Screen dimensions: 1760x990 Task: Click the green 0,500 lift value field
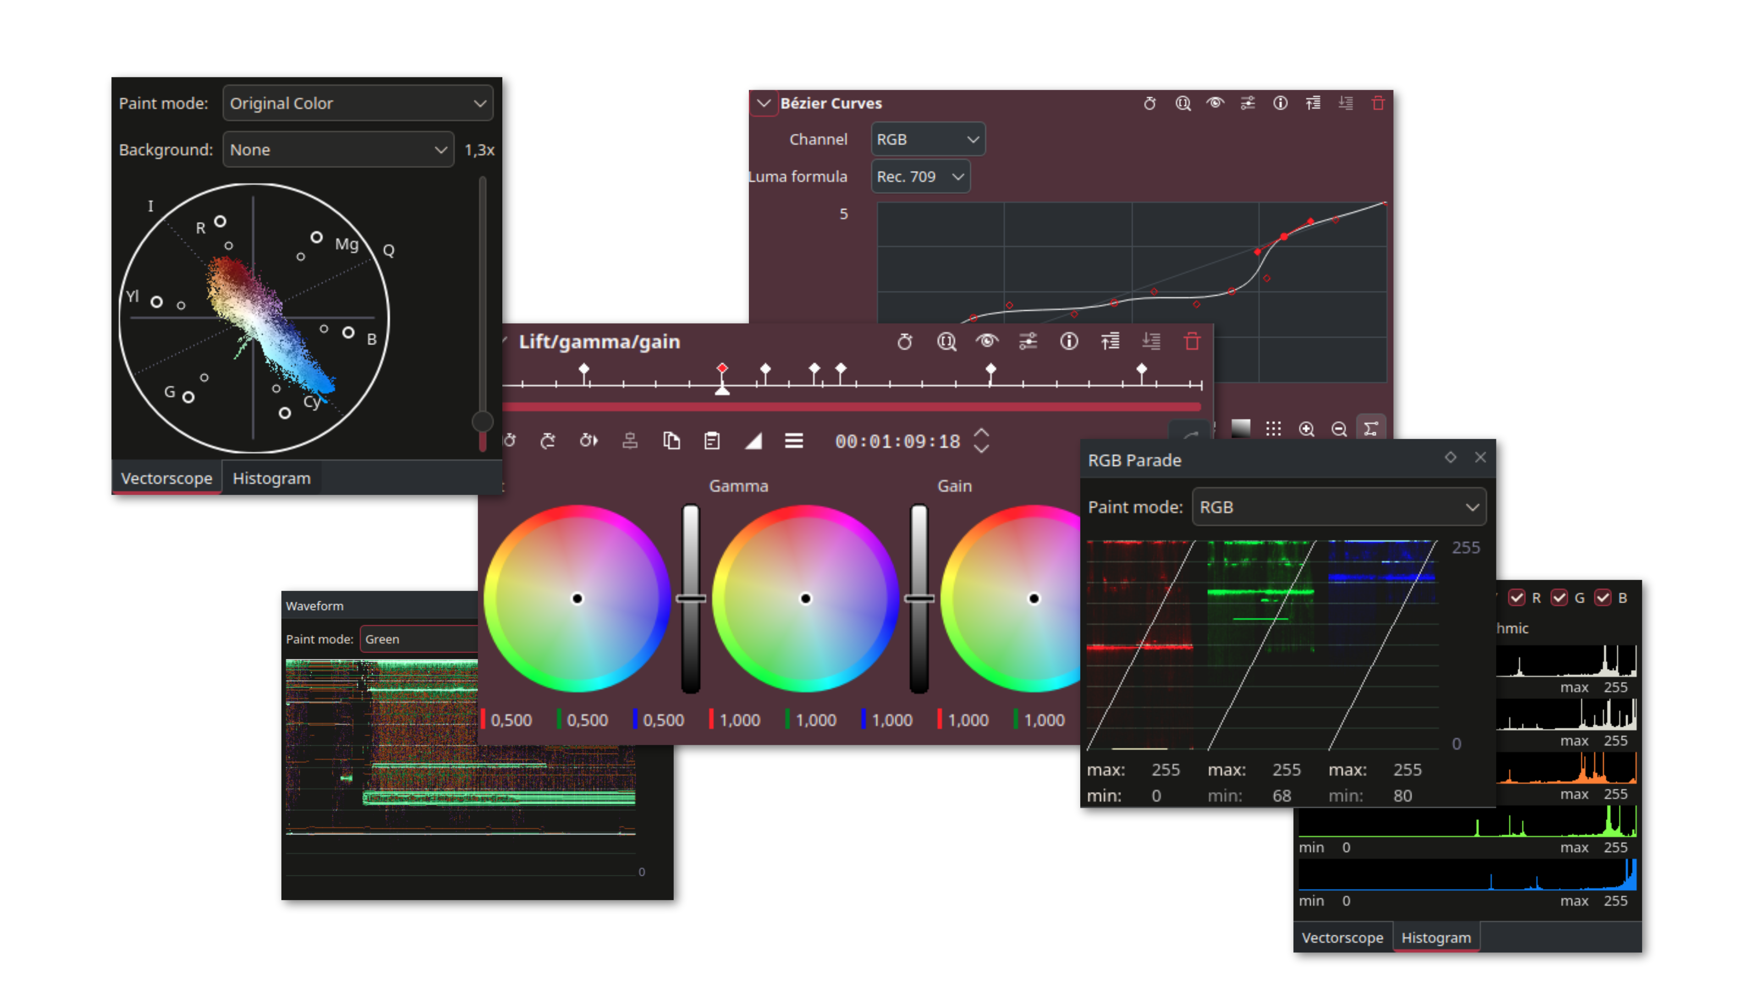pos(587,720)
